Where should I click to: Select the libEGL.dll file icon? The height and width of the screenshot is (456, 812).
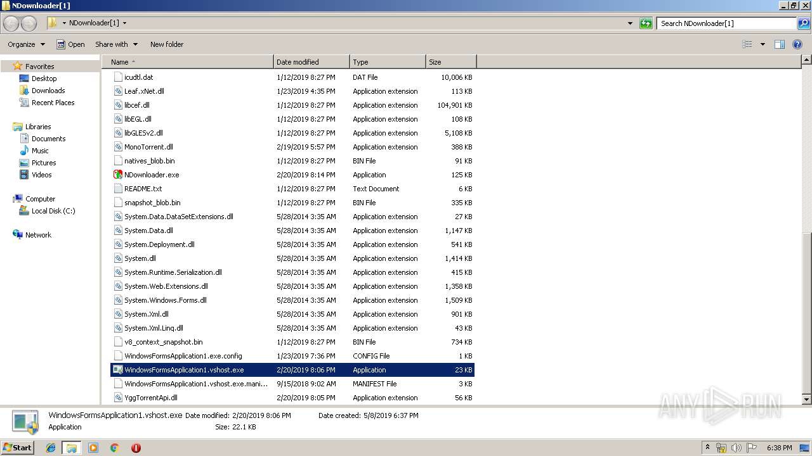[118, 119]
